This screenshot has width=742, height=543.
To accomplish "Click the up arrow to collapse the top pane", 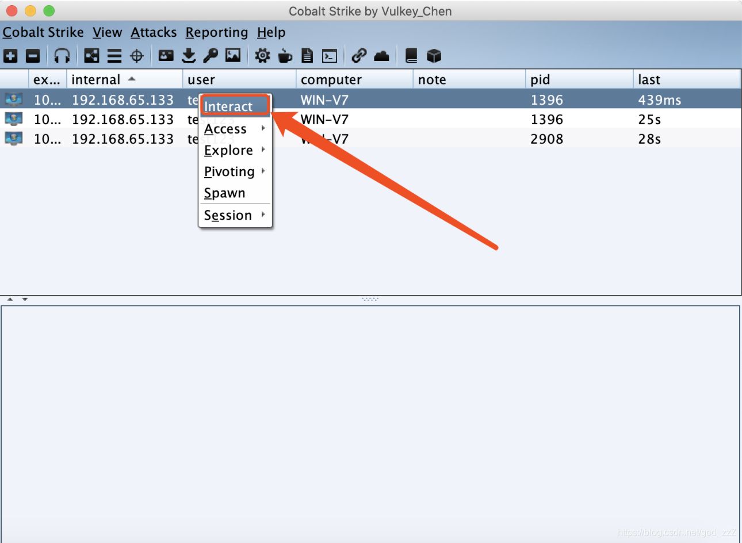I will 10,299.
